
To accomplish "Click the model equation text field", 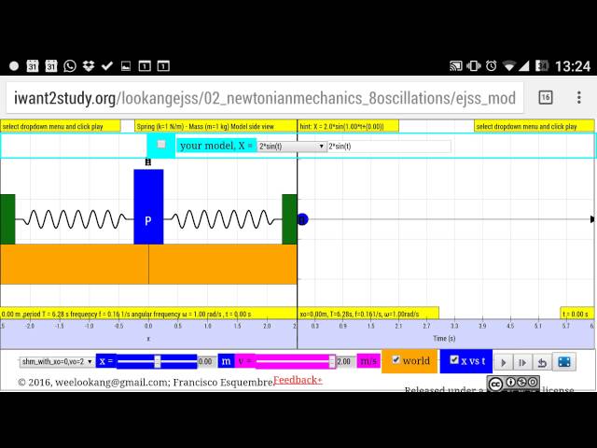I will click(389, 147).
